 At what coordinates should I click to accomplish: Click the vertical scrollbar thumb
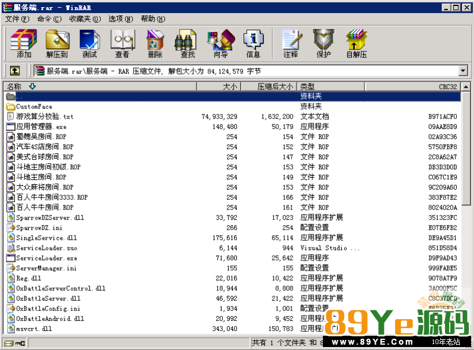click(x=466, y=148)
